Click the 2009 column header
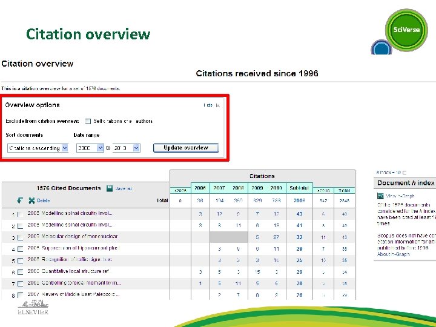 257,188
